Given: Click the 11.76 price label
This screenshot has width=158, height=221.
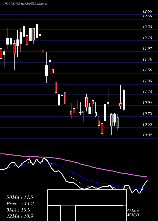Looking at the screenshot, I should coord(147,59).
